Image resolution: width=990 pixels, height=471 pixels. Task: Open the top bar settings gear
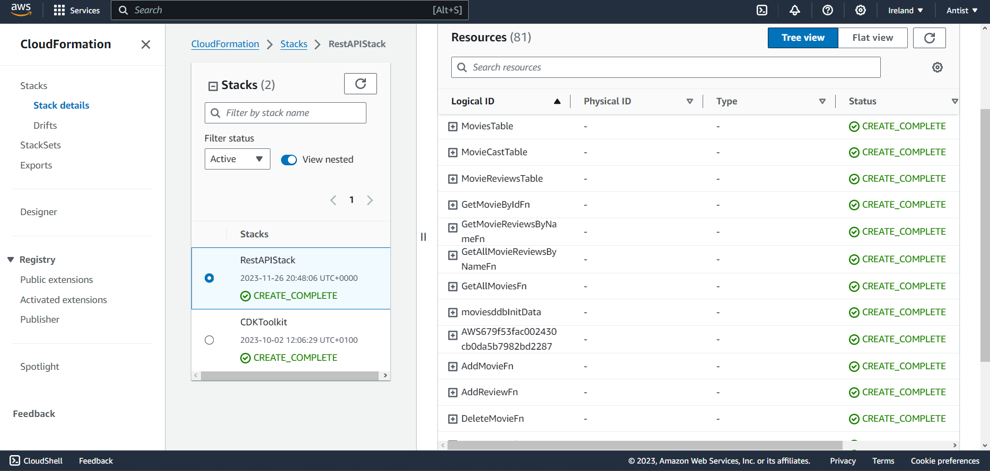click(x=861, y=10)
